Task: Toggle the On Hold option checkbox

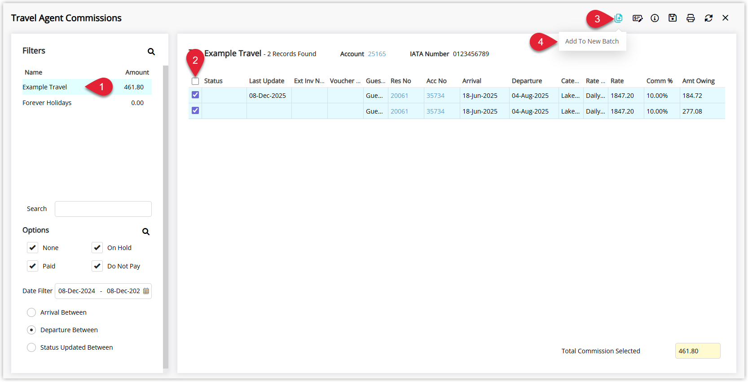Action: pyautogui.click(x=97, y=248)
